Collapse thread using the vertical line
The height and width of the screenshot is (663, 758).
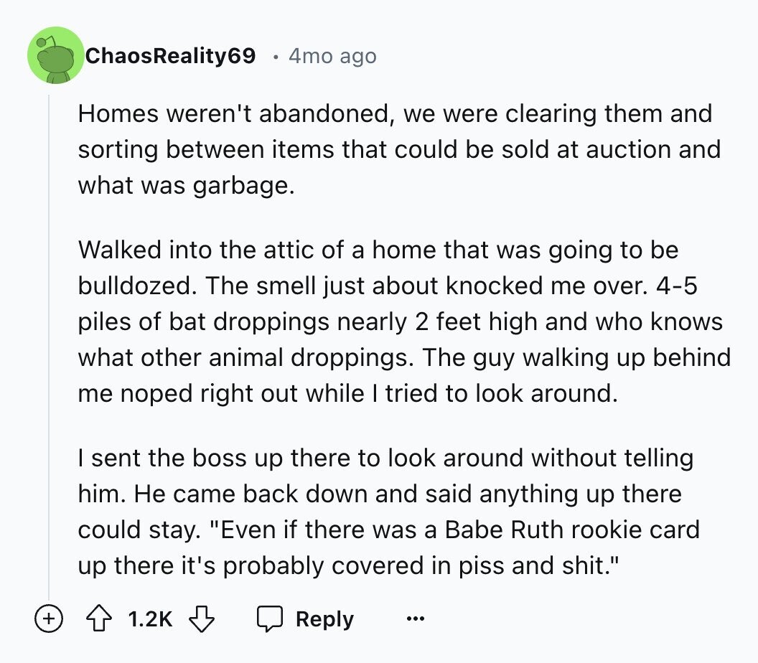49,344
